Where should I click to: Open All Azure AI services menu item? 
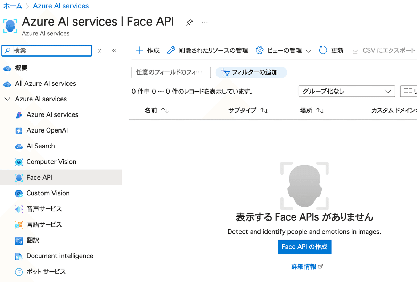click(x=46, y=84)
